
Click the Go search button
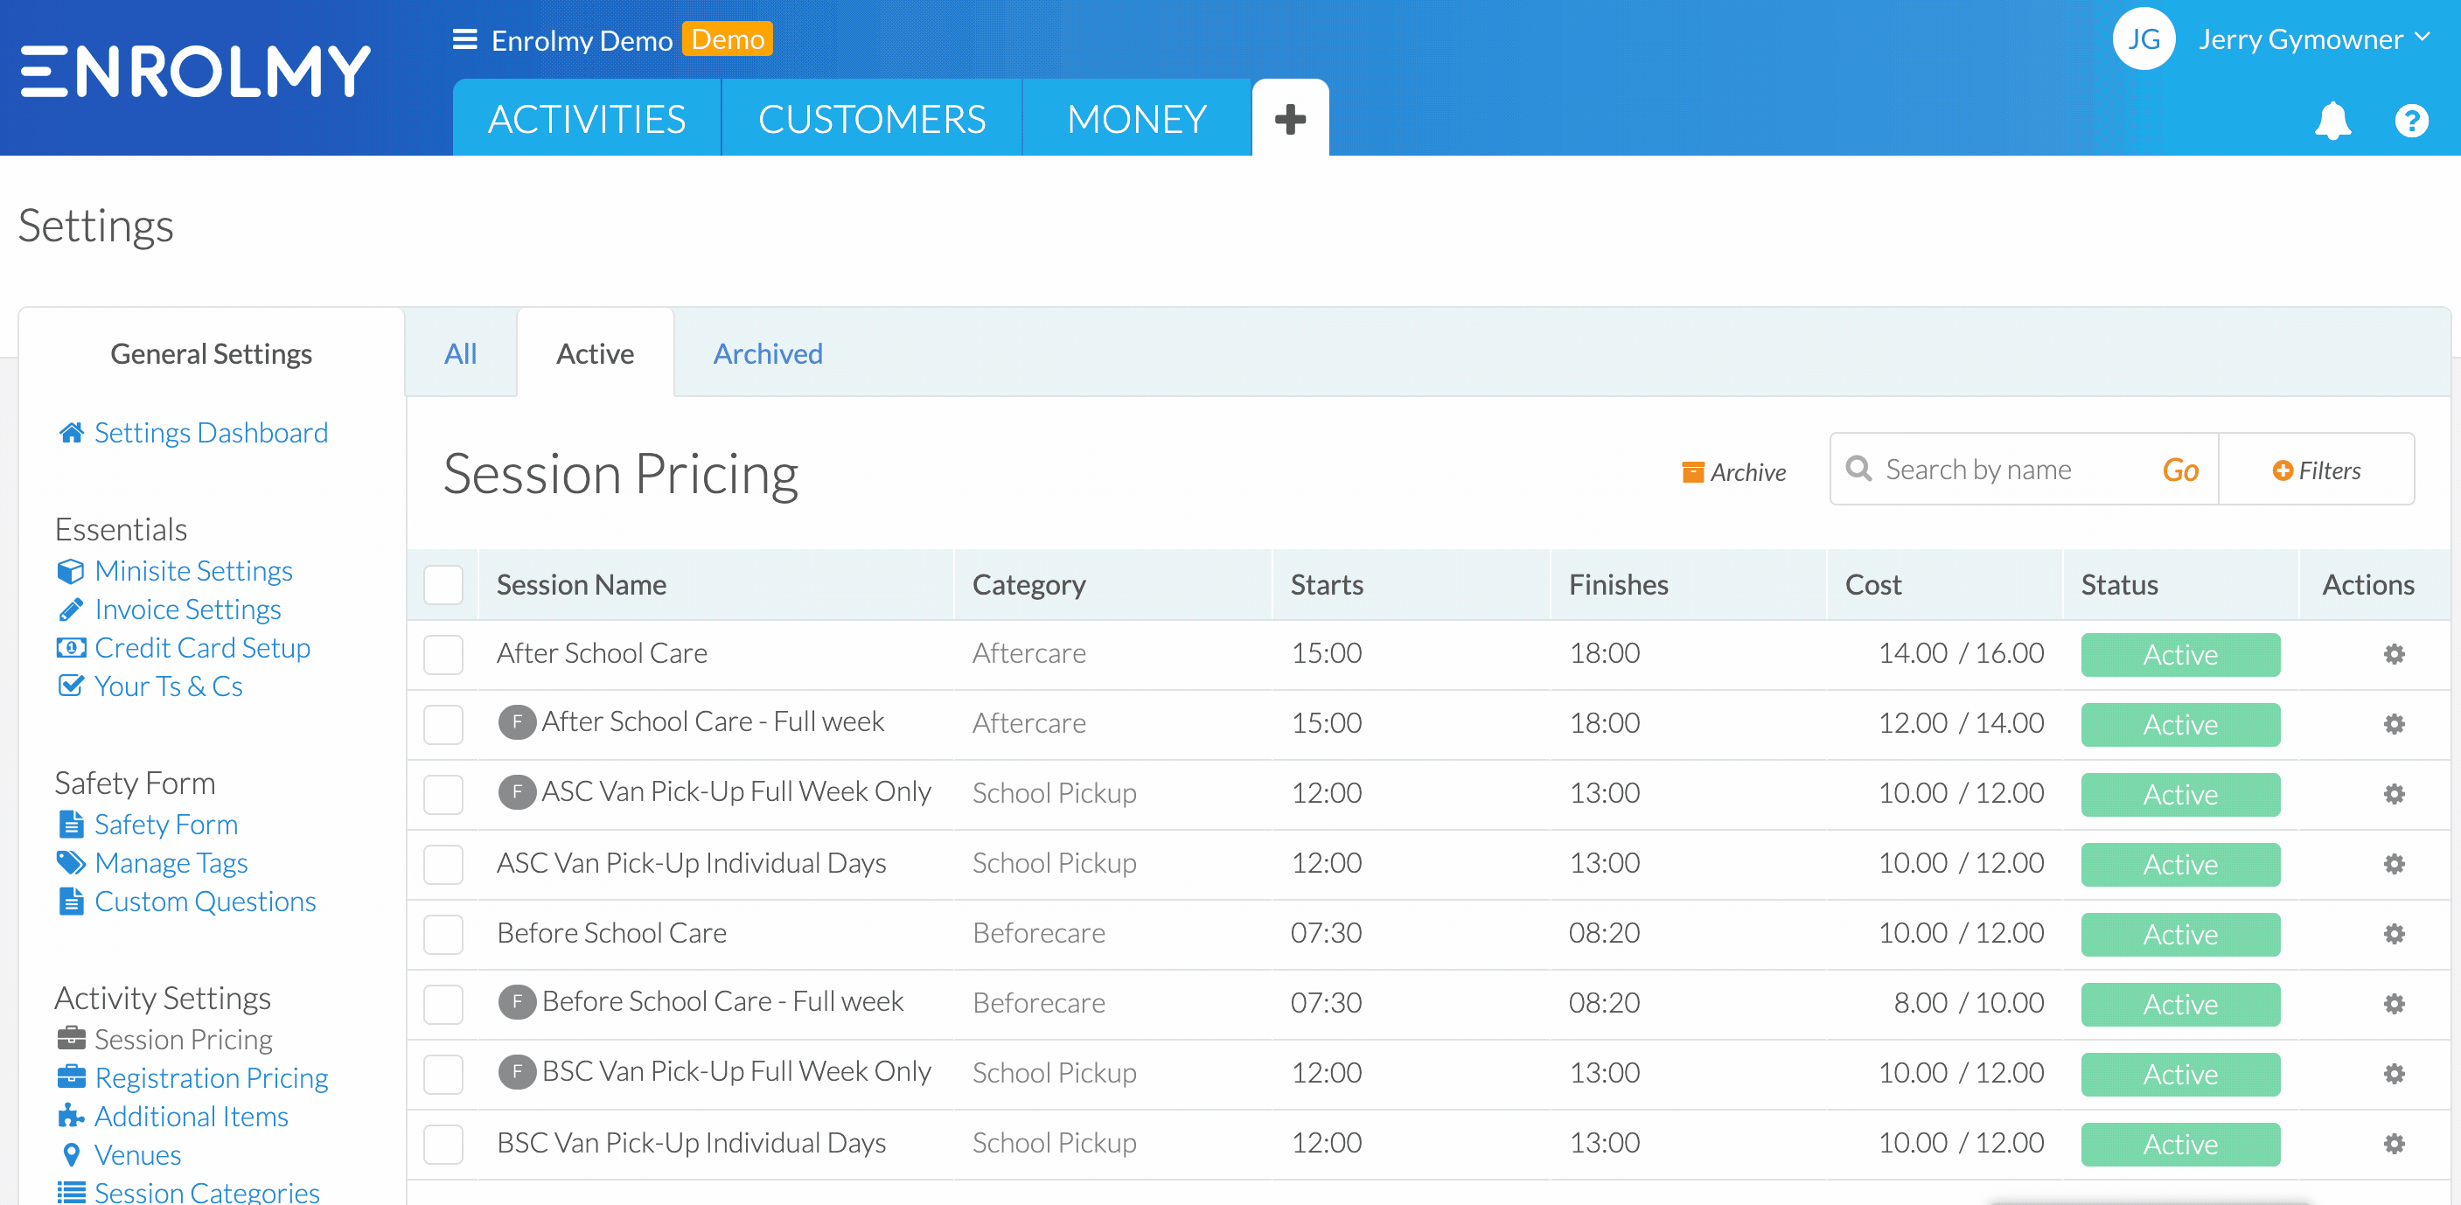point(2180,470)
